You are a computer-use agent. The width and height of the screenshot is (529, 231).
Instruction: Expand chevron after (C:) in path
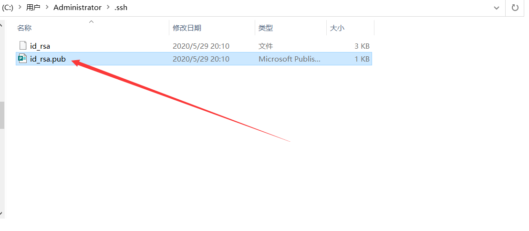click(x=20, y=8)
